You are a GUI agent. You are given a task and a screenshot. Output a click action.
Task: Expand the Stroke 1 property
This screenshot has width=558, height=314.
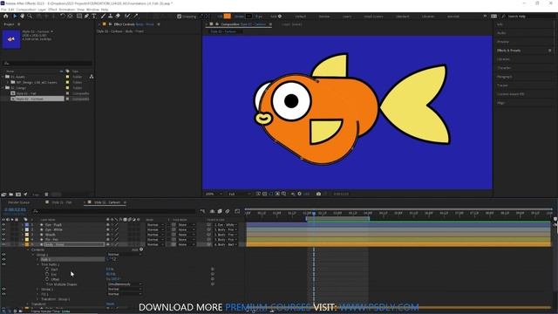37,289
